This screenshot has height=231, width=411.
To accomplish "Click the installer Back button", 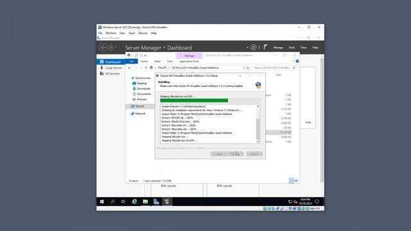I will (218, 154).
